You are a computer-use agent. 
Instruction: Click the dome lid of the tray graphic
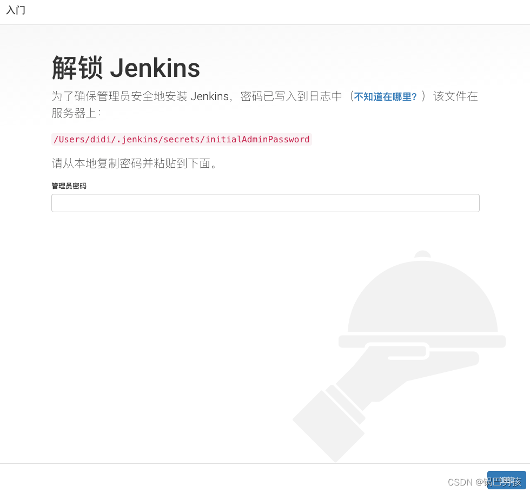click(422, 300)
